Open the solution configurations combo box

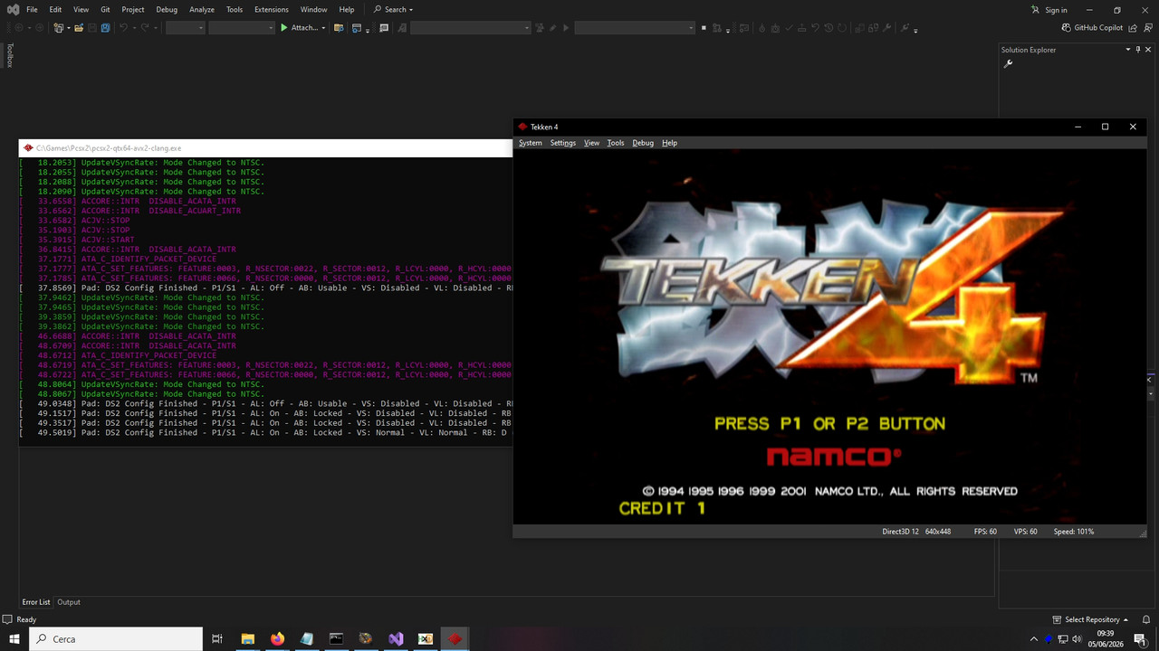pyautogui.click(x=186, y=28)
